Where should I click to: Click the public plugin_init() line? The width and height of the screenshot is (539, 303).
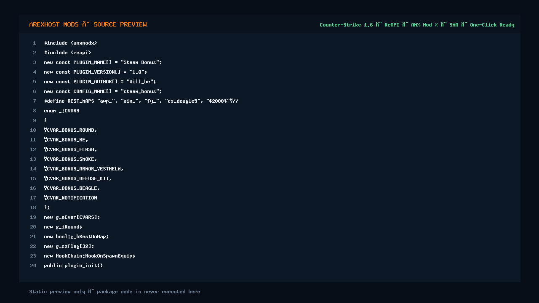click(x=73, y=266)
